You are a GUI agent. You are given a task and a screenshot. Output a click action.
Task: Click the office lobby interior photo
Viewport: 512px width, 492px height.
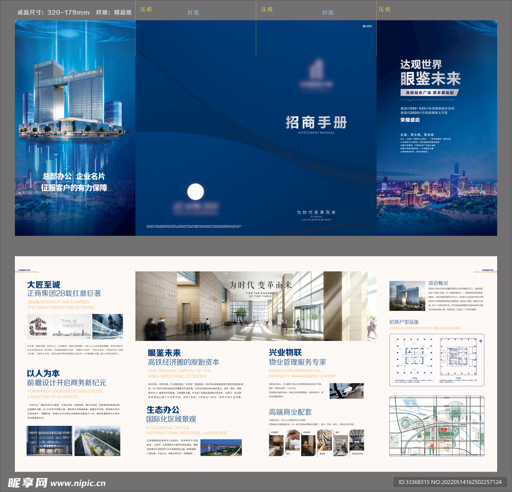[x=256, y=306]
